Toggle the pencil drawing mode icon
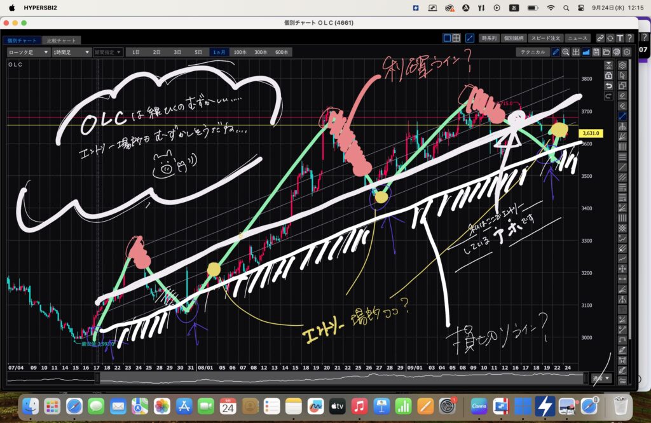This screenshot has height=423, width=651. tap(556, 52)
